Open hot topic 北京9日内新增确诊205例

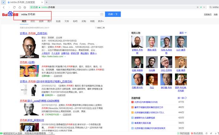tap(146, 102)
